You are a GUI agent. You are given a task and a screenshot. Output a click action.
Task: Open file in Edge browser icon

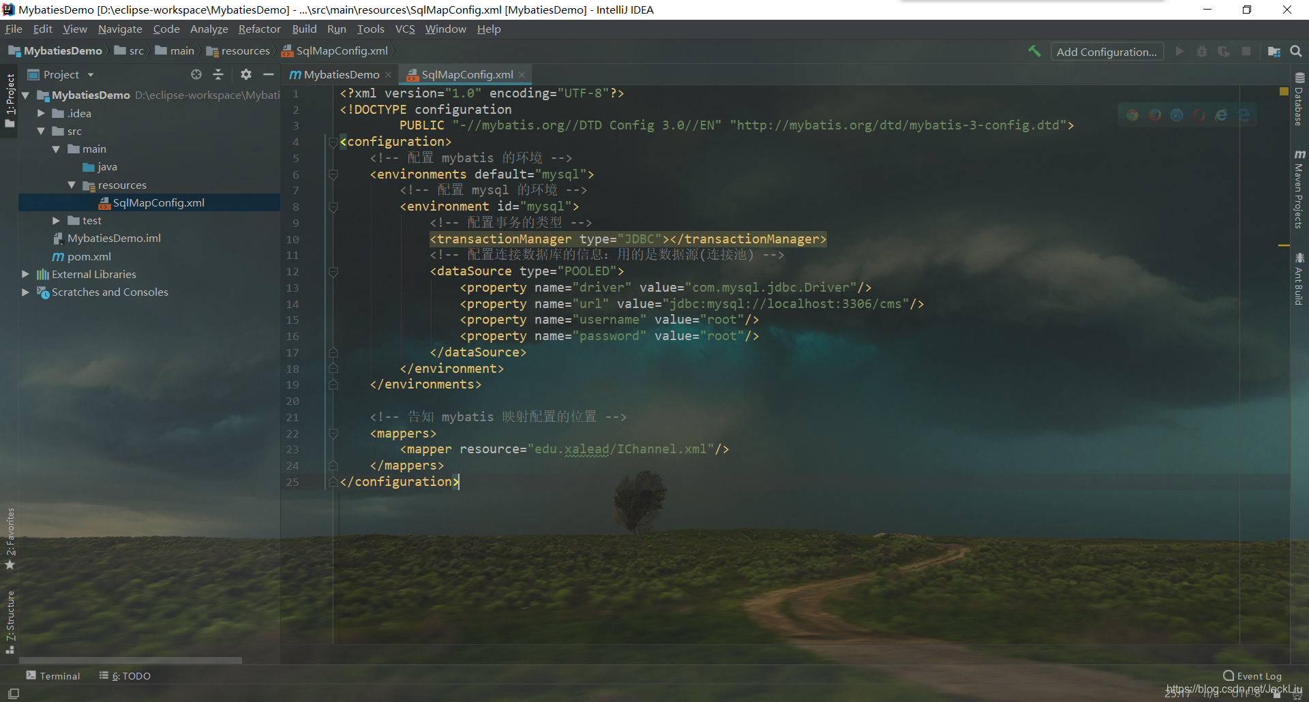pos(1244,115)
